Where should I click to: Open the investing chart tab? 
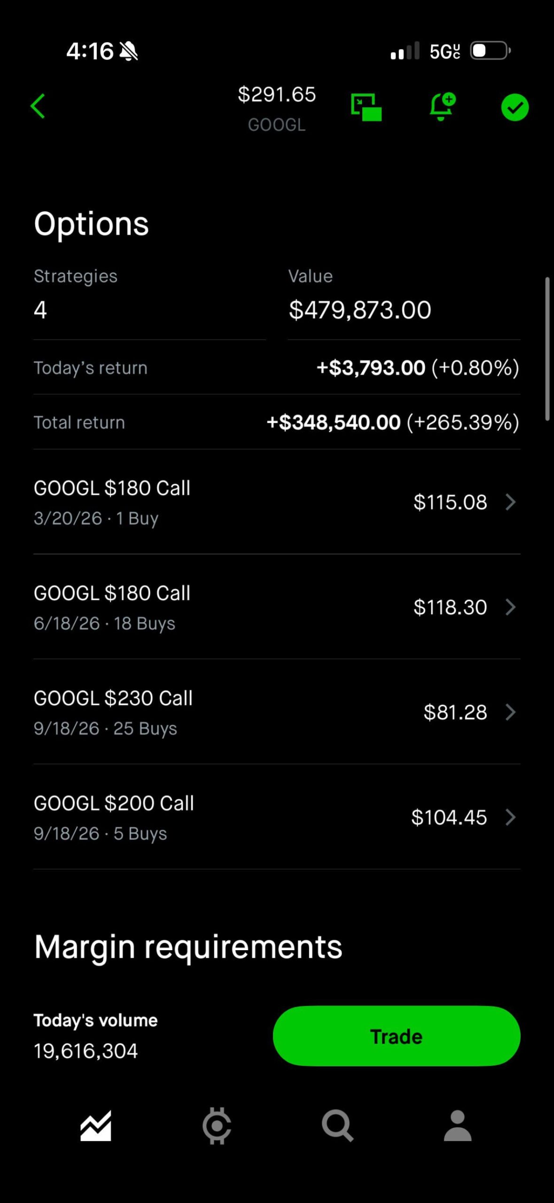pos(96,1126)
